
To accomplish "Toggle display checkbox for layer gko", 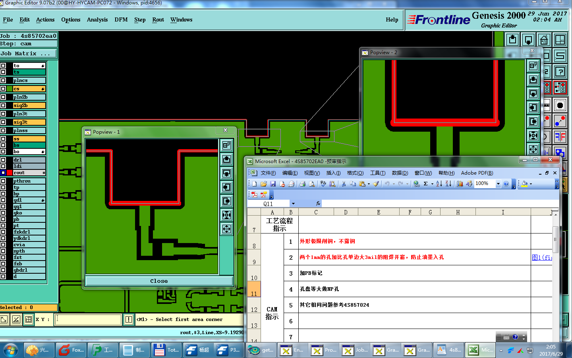I will point(3,213).
